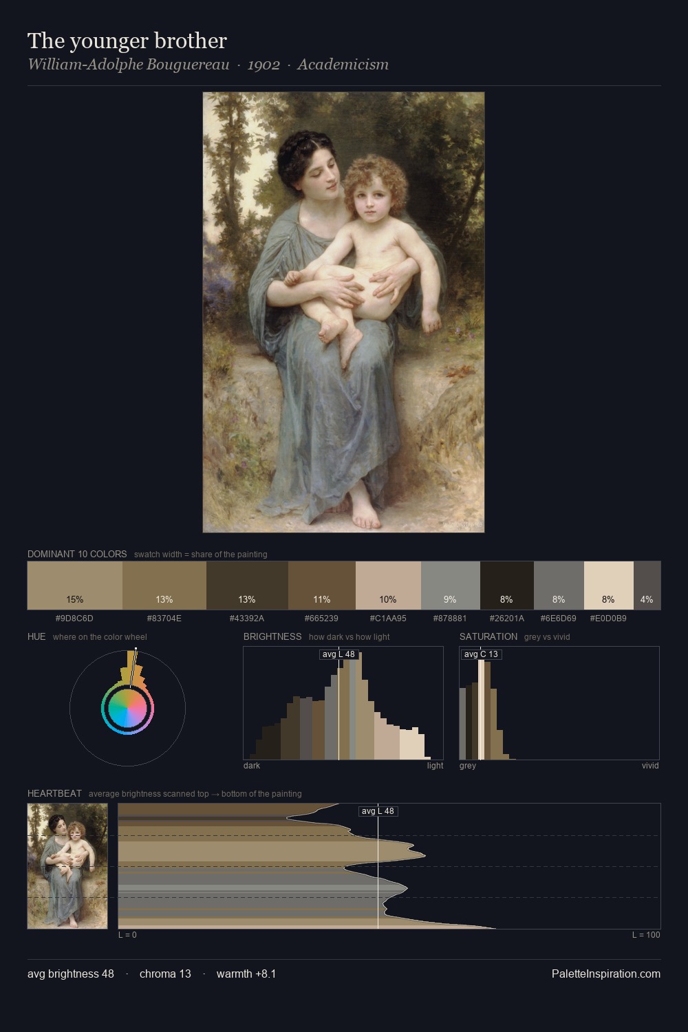This screenshot has width=688, height=1032.
Task: Click the 'L = 0' axis label
Action: click(128, 934)
